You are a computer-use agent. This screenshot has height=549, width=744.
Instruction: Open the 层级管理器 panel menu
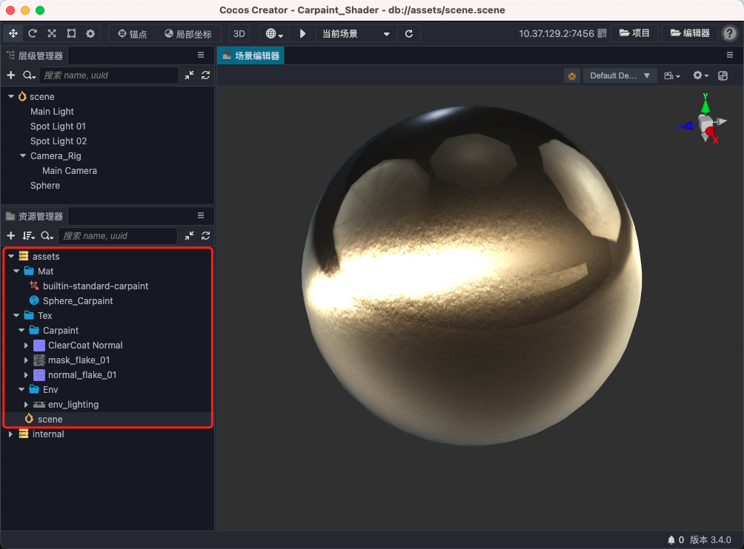202,54
